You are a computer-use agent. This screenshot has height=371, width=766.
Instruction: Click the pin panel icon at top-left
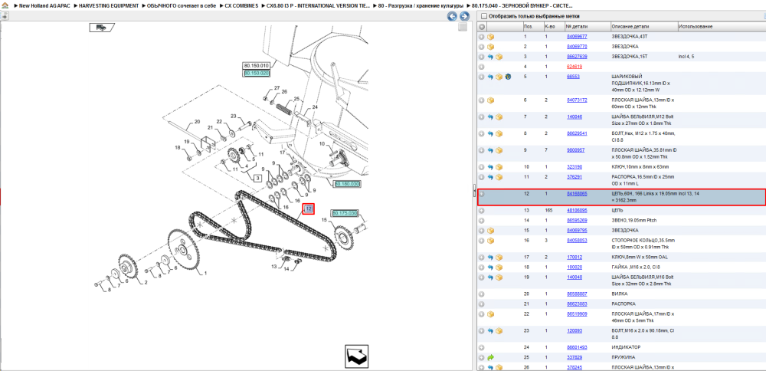4,16
